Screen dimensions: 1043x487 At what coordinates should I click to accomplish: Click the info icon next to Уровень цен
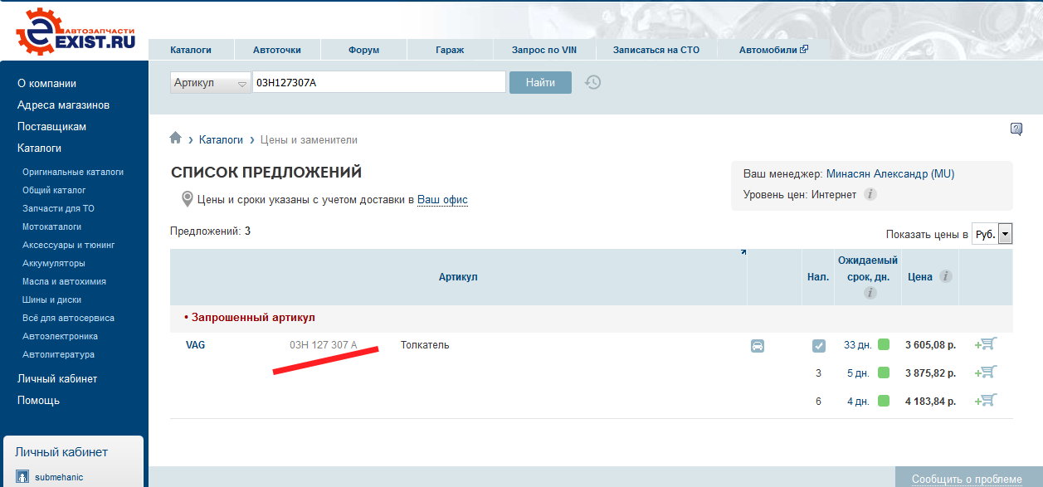[x=870, y=194]
